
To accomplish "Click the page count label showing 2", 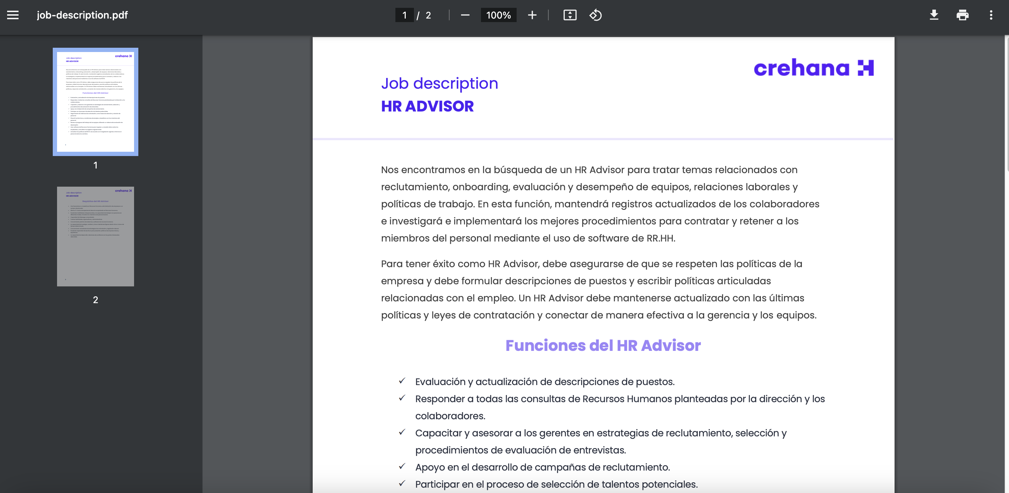I will 428,15.
